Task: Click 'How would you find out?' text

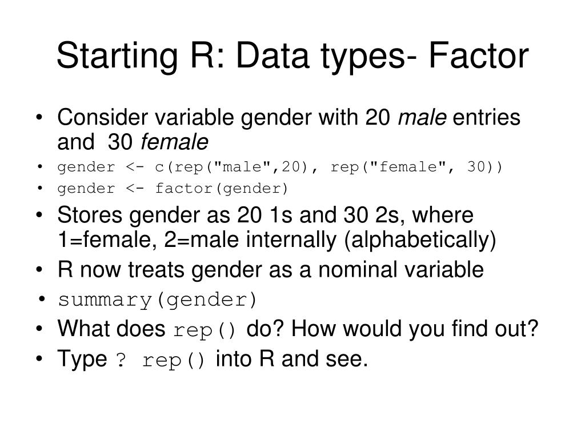Action: [415, 329]
